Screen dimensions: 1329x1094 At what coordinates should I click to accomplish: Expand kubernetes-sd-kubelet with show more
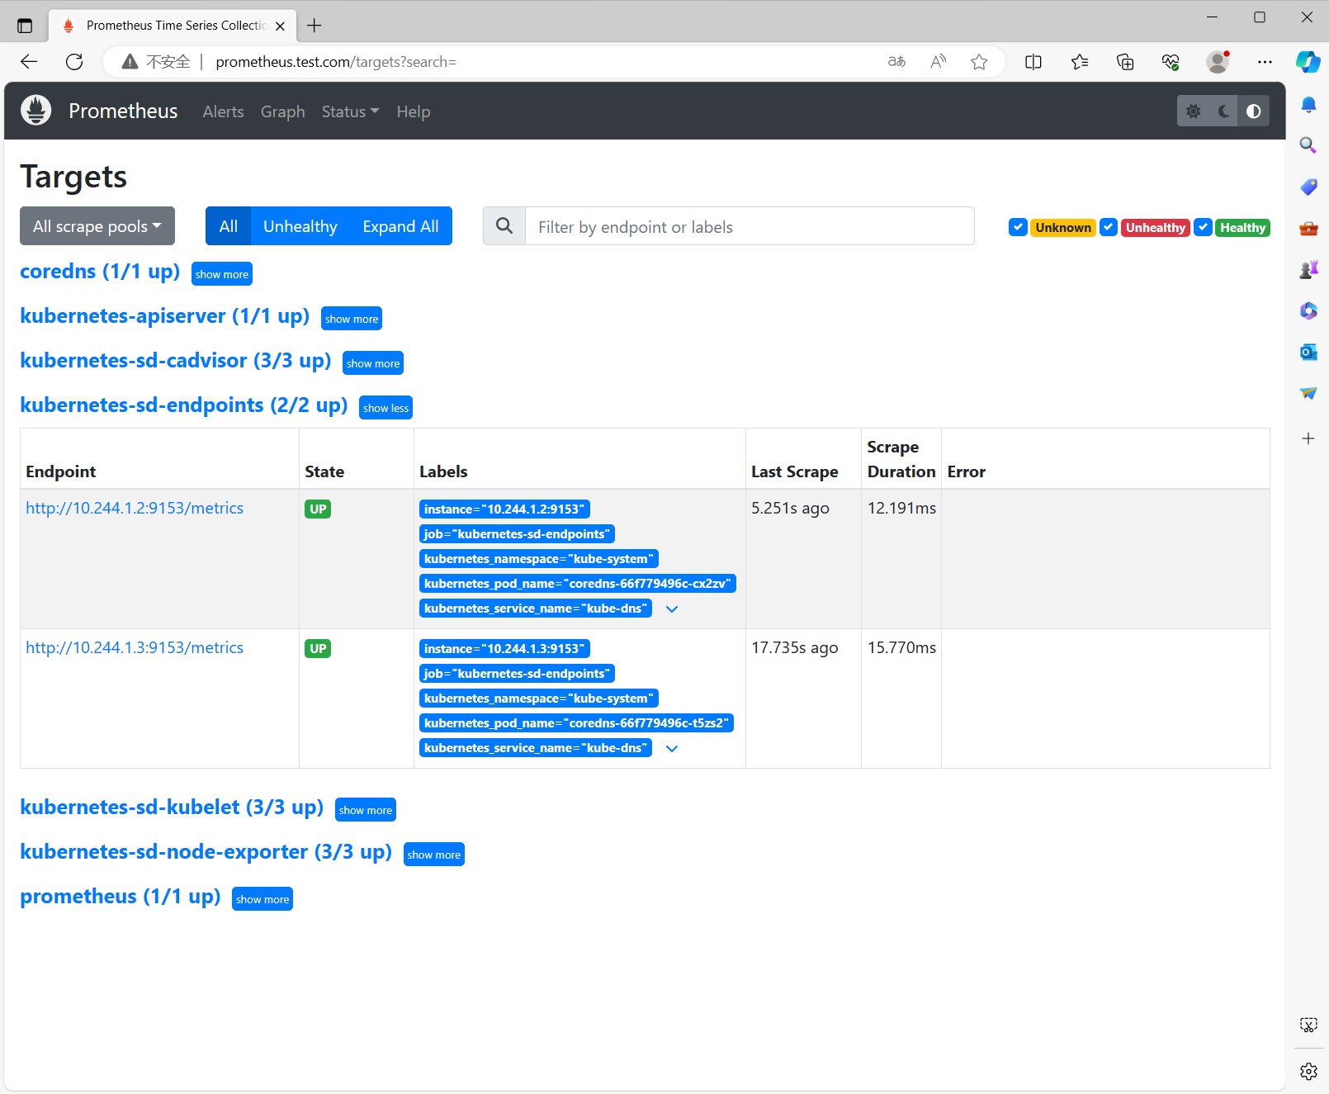pyautogui.click(x=366, y=810)
